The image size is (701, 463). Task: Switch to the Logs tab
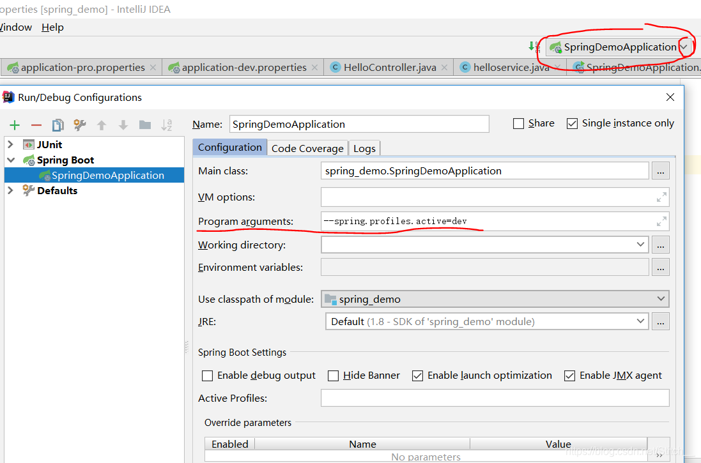click(x=364, y=148)
